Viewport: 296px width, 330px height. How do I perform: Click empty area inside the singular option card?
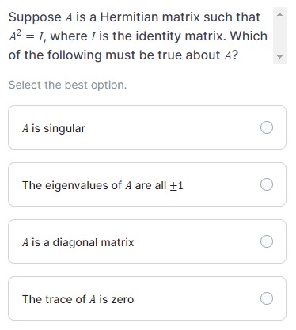pyautogui.click(x=172, y=127)
